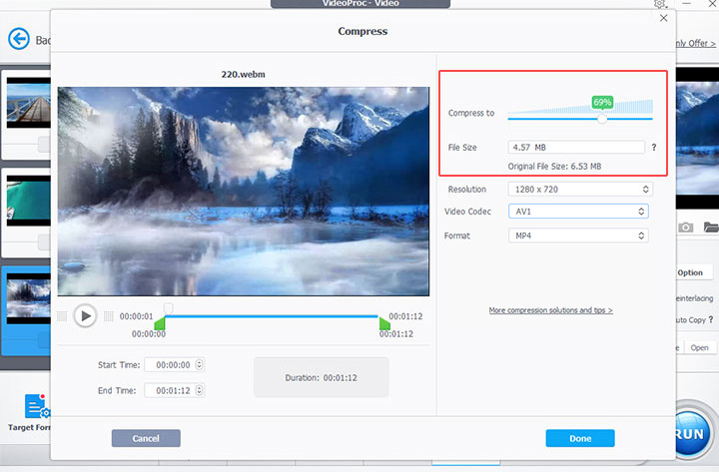719x472 pixels.
Task: Click the green end trim marker
Action: (384, 323)
